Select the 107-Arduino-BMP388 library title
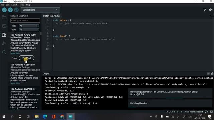Image resolution: width=214 pixels, height=120 pixels. click(x=21, y=89)
